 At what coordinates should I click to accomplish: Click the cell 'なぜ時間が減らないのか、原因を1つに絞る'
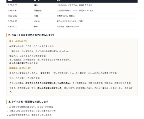(75, 11)
